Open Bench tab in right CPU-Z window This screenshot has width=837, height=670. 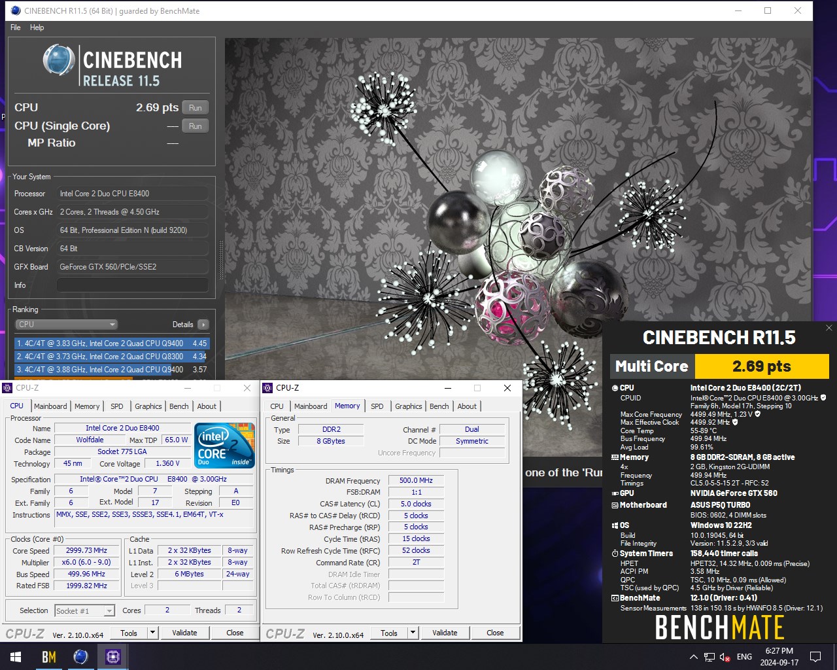coord(439,406)
